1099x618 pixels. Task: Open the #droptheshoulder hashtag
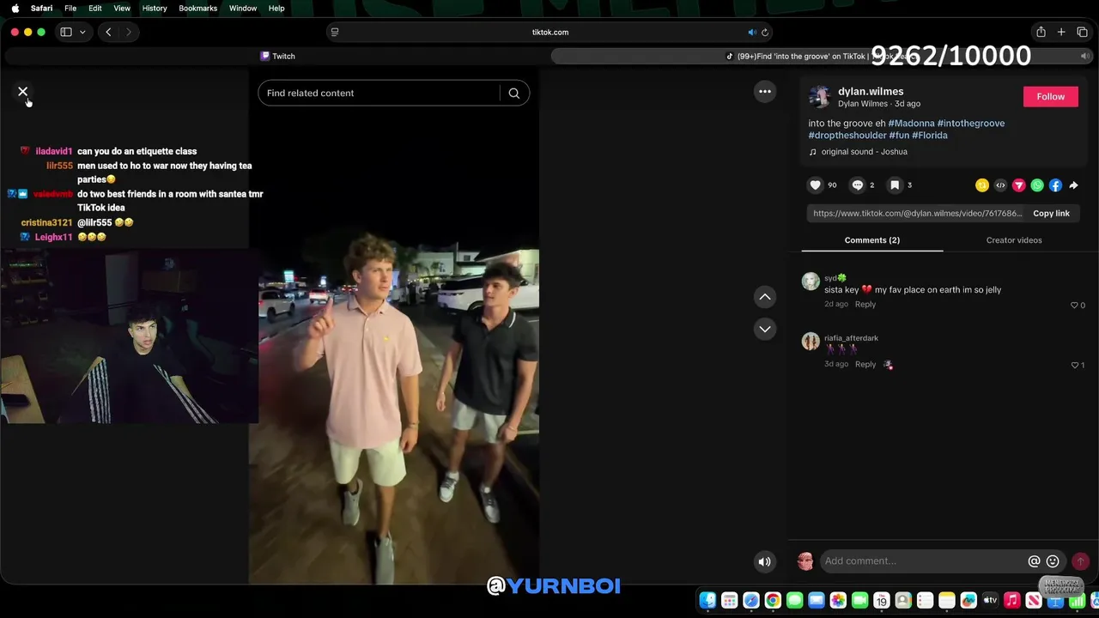coord(847,135)
